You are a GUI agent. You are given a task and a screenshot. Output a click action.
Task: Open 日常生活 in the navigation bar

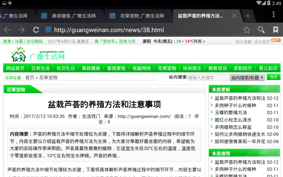point(41,68)
